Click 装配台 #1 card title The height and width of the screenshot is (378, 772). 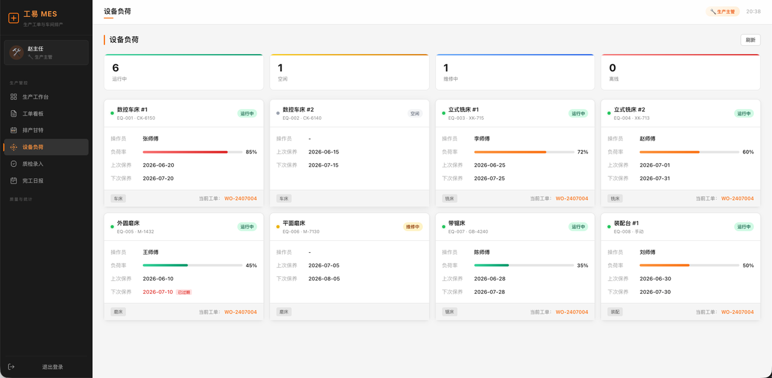click(626, 223)
